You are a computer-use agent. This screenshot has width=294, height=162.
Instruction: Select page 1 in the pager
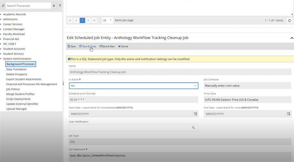82,20
